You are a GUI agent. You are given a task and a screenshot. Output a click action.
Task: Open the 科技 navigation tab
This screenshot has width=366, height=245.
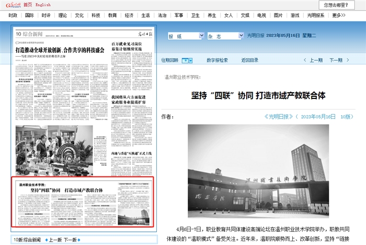(96, 16)
